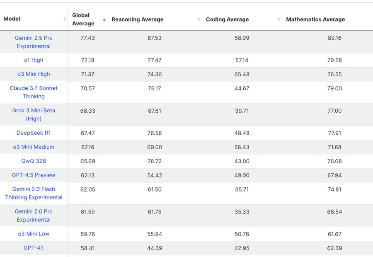Open the o1 High model link
The width and height of the screenshot is (373, 257).
point(34,60)
